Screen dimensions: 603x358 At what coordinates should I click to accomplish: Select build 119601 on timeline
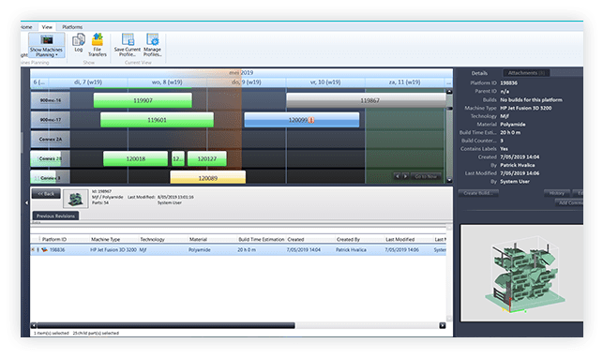[157, 120]
